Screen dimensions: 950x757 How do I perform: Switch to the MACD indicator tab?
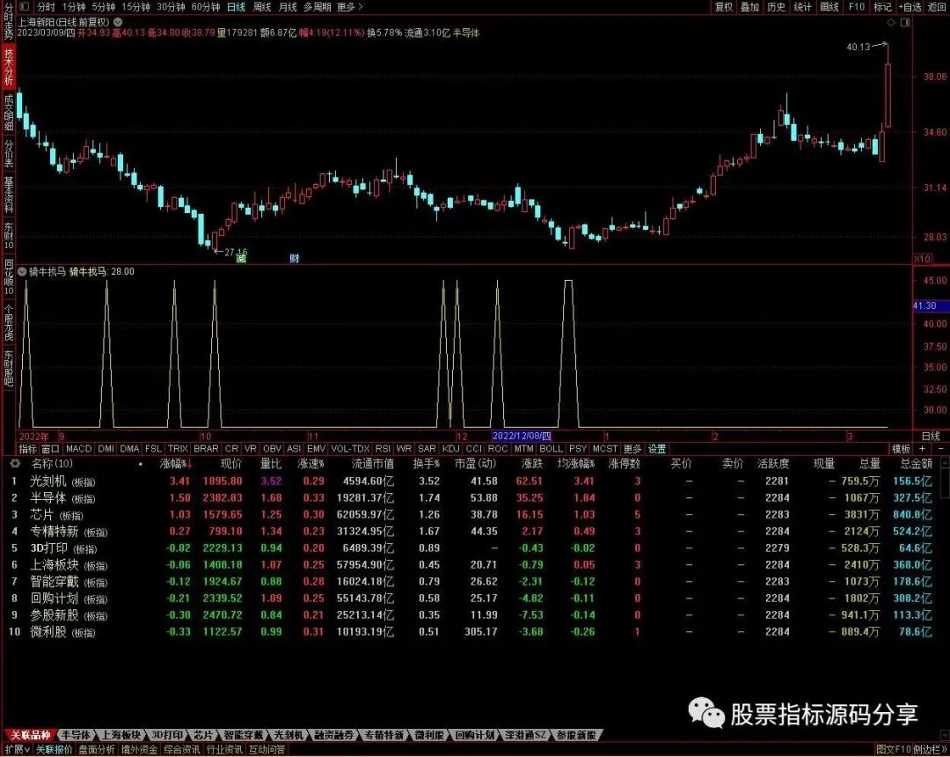tap(78, 449)
